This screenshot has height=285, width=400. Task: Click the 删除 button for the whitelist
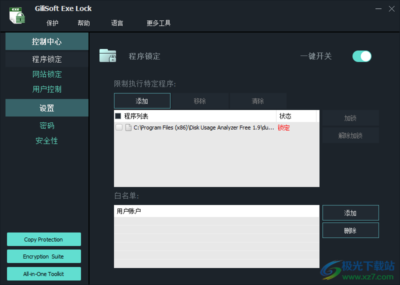click(x=350, y=230)
